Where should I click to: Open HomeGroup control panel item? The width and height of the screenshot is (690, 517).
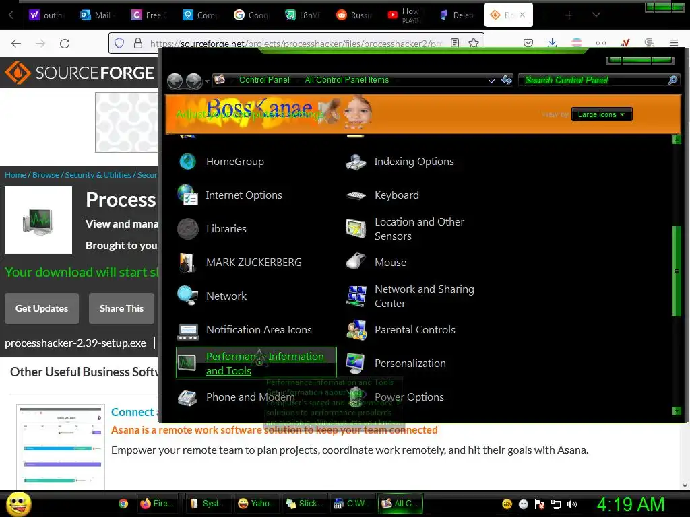click(234, 162)
